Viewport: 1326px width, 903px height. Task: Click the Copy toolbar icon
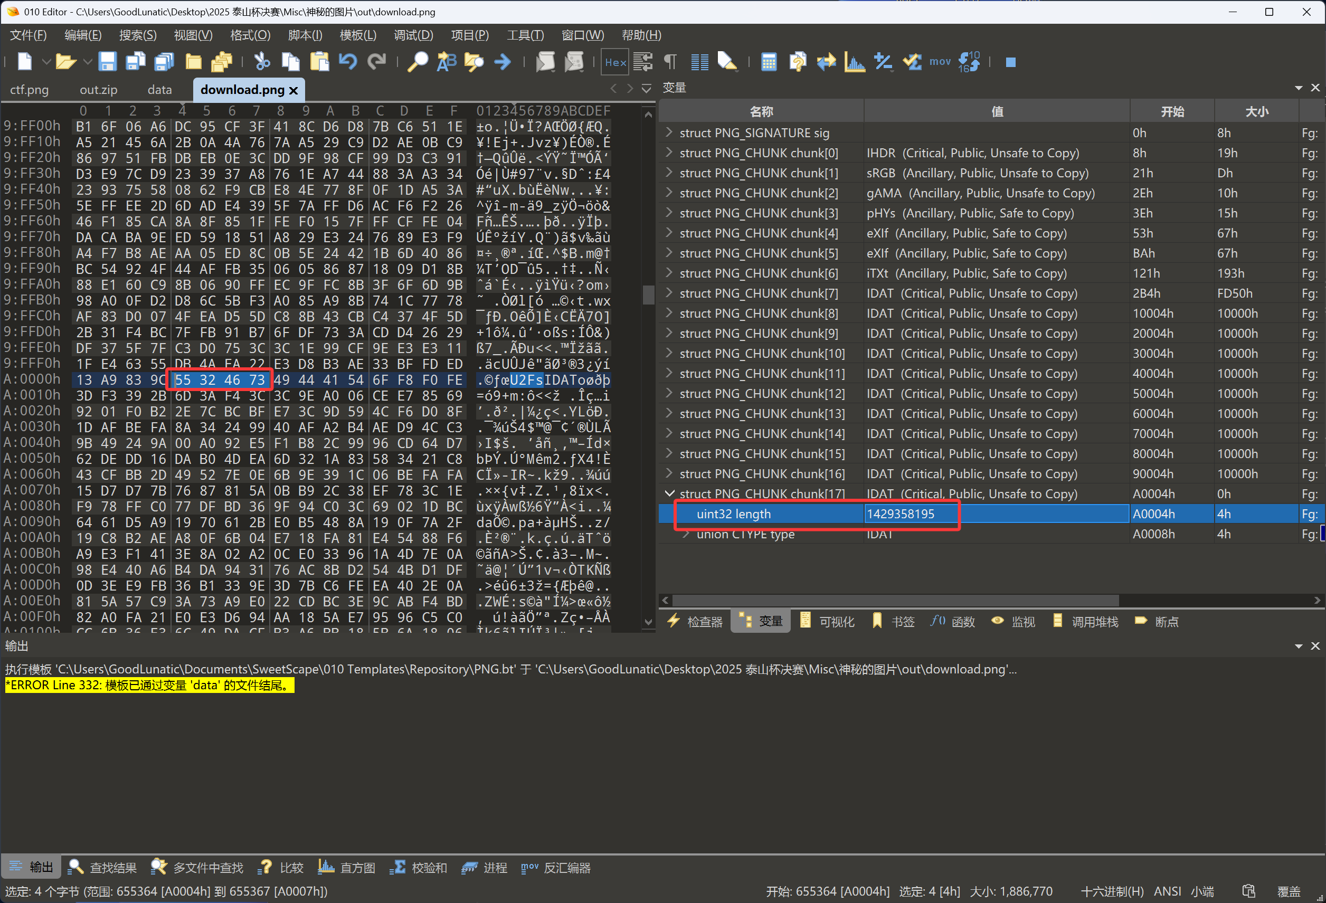(x=291, y=62)
